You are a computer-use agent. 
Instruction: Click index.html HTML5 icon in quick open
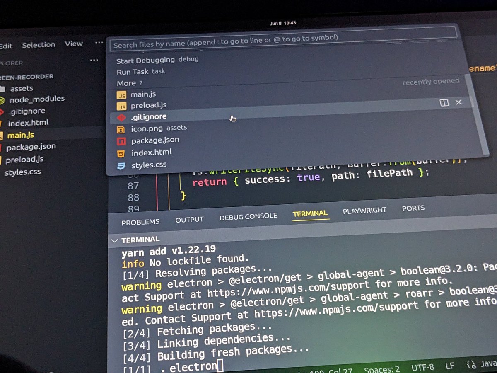click(121, 153)
